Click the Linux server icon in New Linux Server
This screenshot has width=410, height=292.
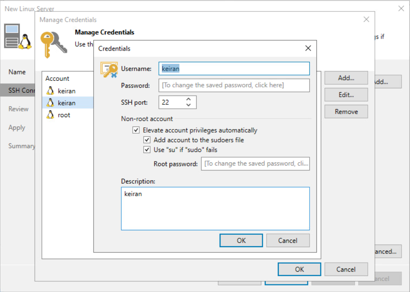point(18,36)
